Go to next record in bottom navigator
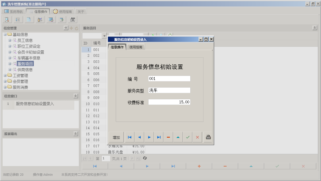The height and width of the screenshot is (181, 321). [x=147, y=166]
